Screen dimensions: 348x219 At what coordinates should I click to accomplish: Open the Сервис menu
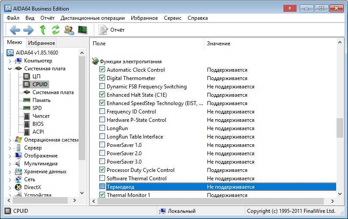point(172,18)
